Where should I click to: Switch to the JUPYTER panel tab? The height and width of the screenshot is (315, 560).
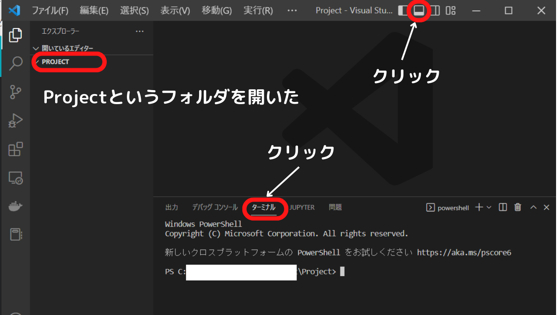302,207
